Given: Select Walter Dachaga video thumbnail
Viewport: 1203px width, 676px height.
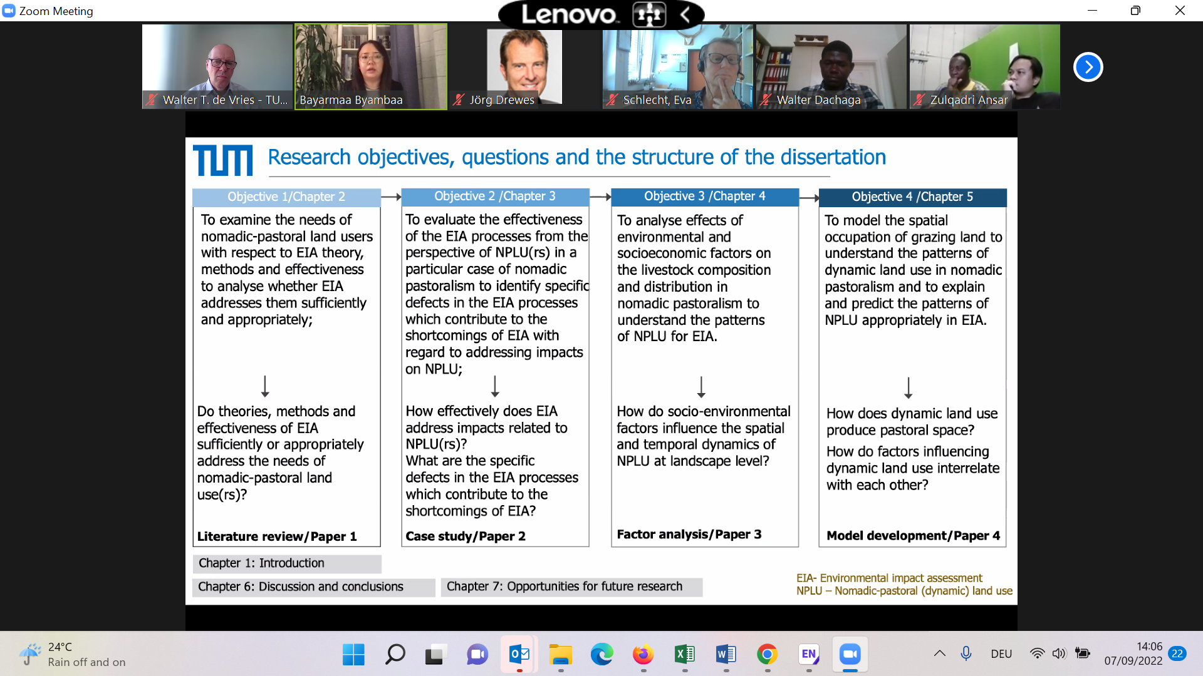Looking at the screenshot, I should click(831, 67).
